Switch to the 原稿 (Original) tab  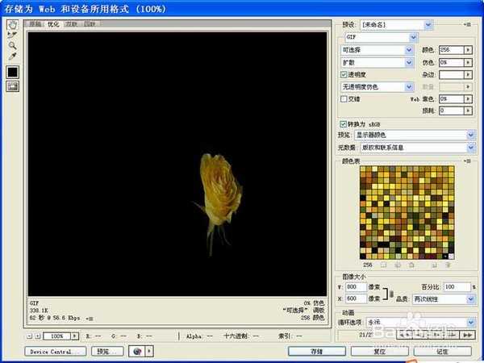(36, 24)
